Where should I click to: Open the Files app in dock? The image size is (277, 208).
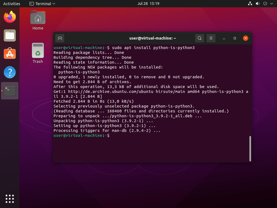click(10, 35)
